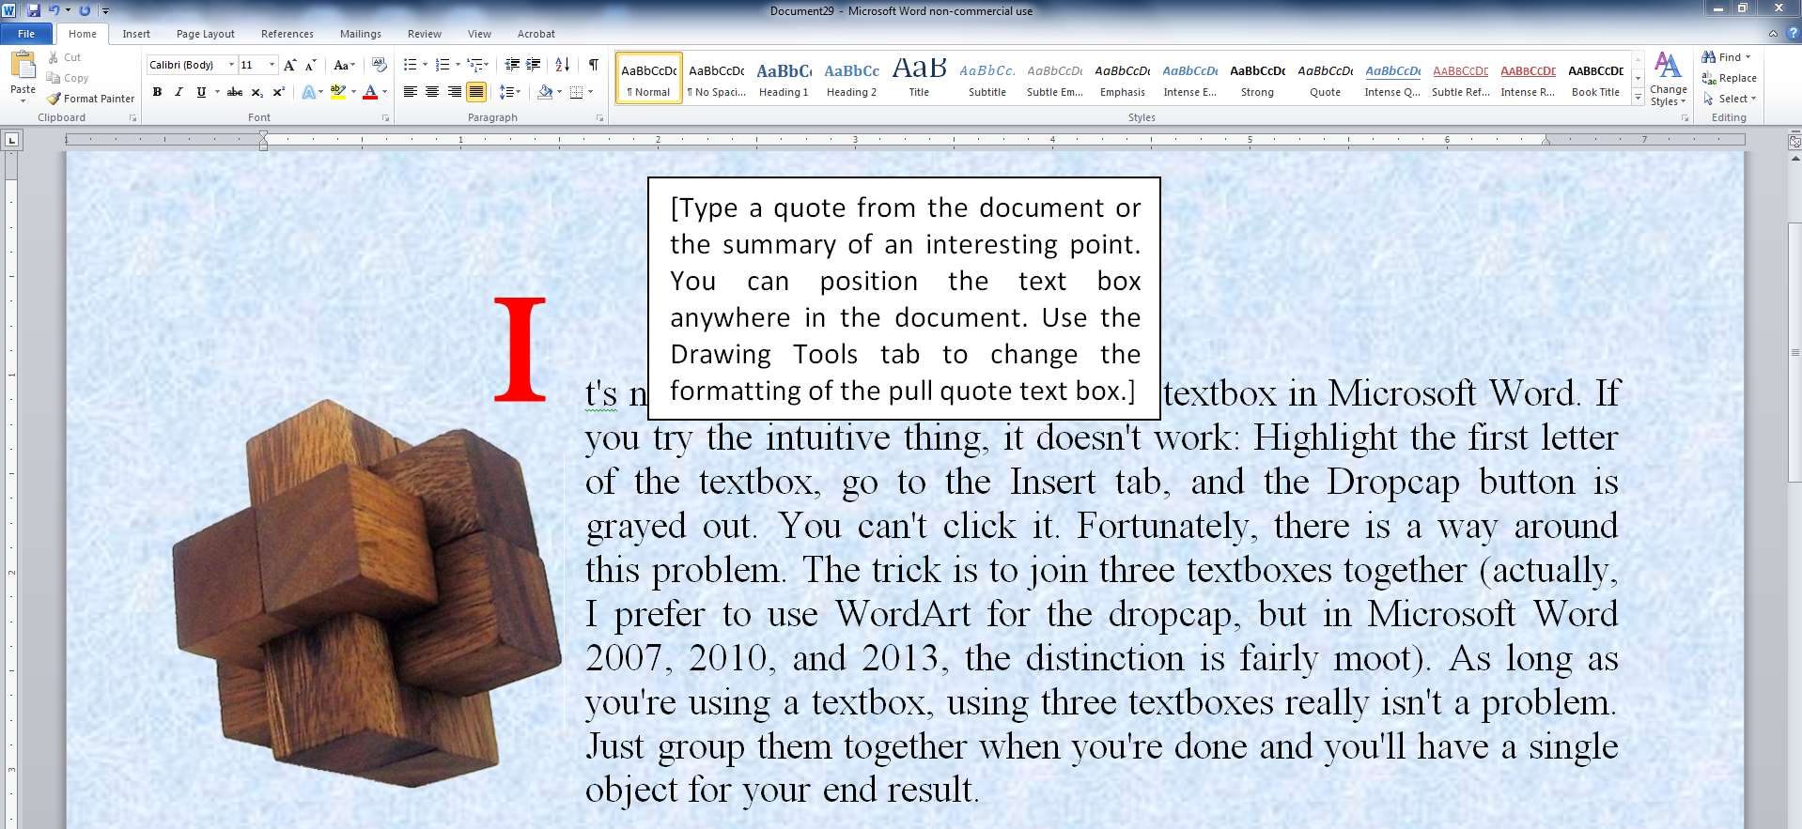The height and width of the screenshot is (829, 1802).
Task: Toggle show paragraph marks
Action: [593, 65]
